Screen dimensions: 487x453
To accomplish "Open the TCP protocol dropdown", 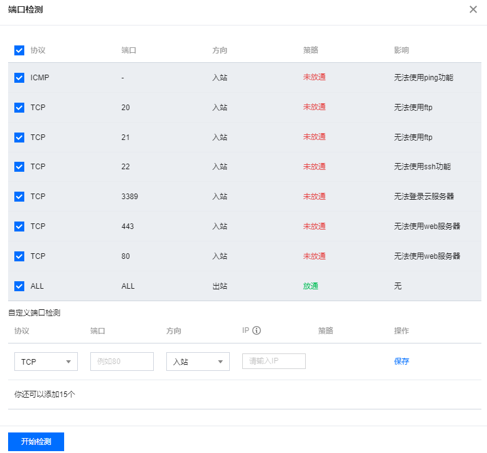I will [45, 362].
